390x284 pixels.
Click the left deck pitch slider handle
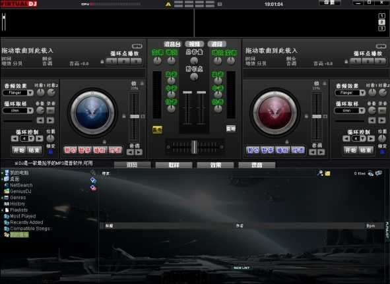pyautogui.click(x=135, y=117)
